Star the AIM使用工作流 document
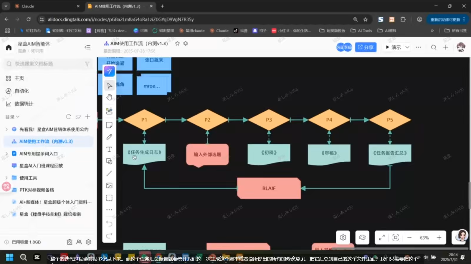 click(x=177, y=44)
